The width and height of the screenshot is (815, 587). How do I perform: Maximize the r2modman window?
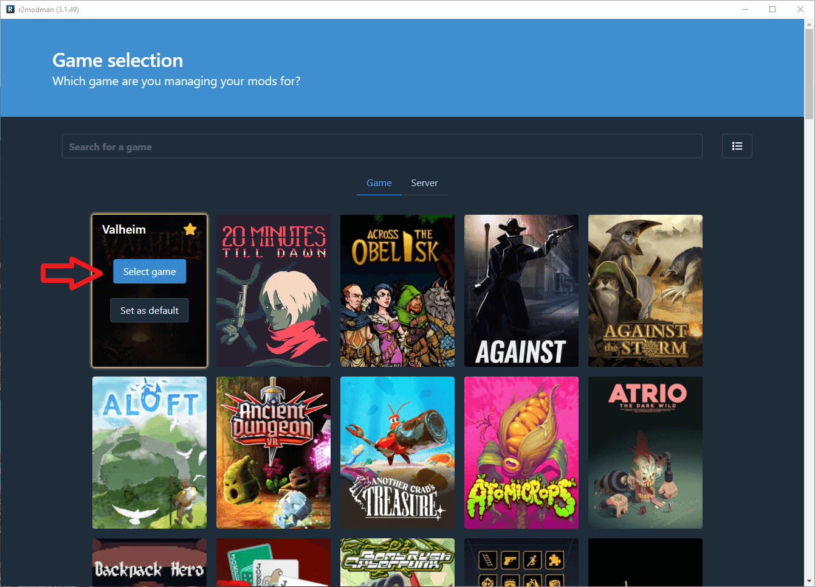pos(772,9)
